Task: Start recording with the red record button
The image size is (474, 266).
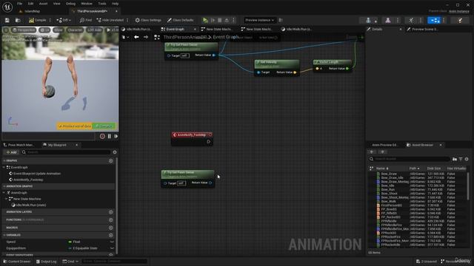Action: (x=102, y=136)
